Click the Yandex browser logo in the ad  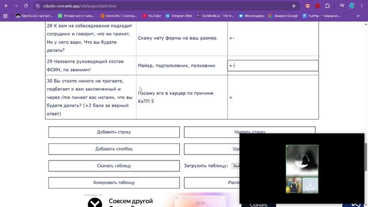point(95,202)
